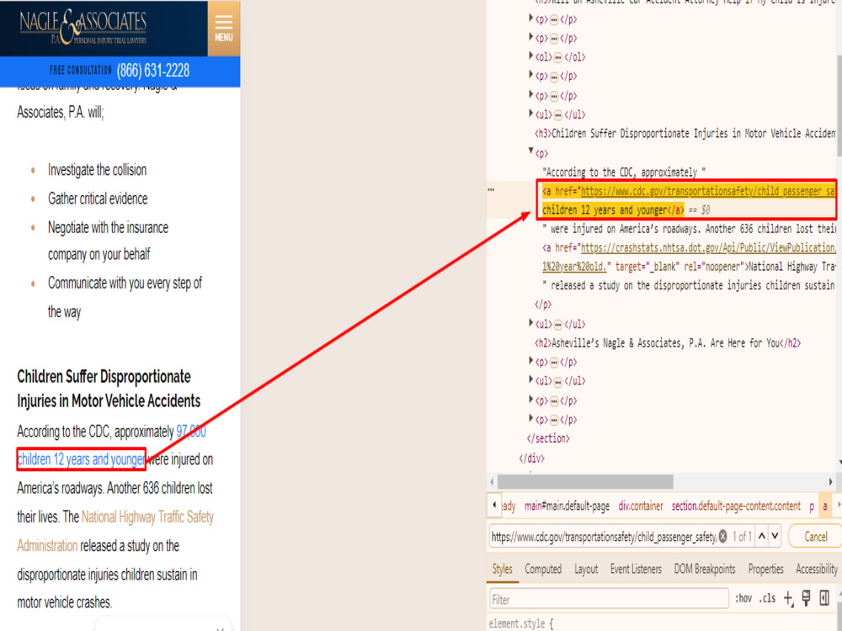Select the closing </div> tag row
Screen dimensions: 842x631
click(531, 459)
